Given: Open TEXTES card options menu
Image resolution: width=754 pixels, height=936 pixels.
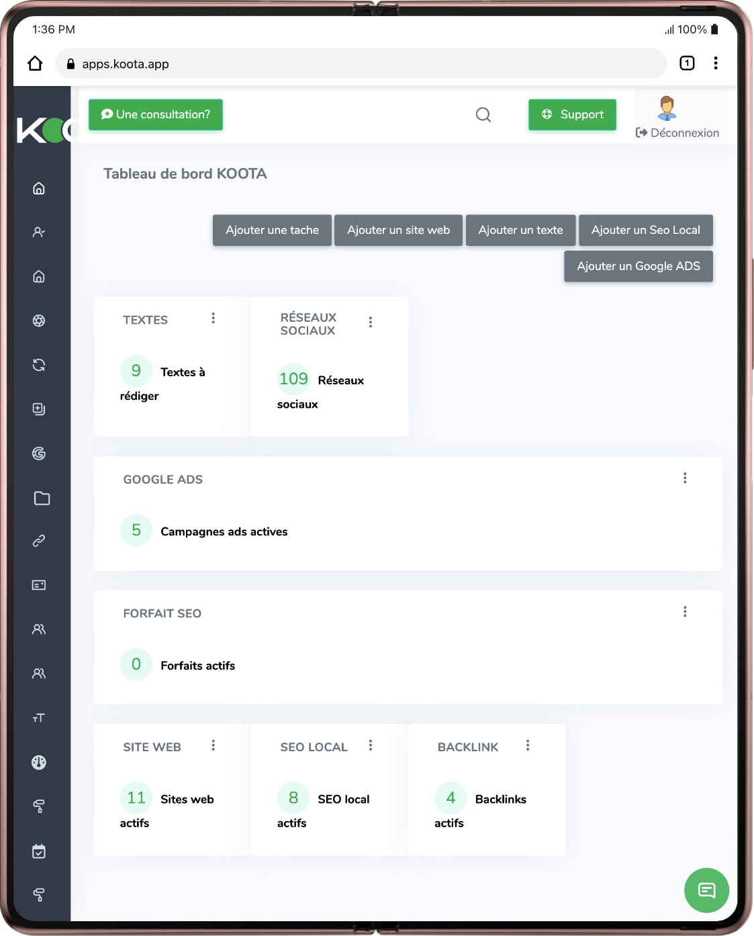Looking at the screenshot, I should tap(214, 318).
